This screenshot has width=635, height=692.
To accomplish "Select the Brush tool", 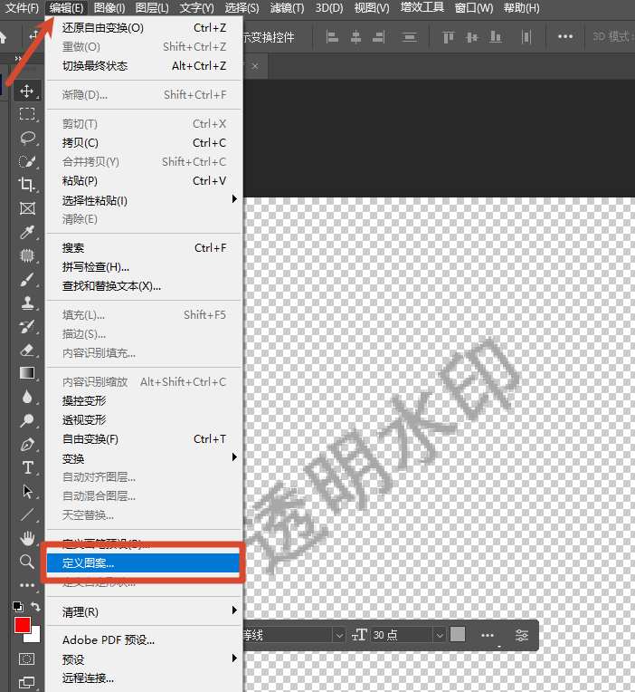I will [x=27, y=279].
